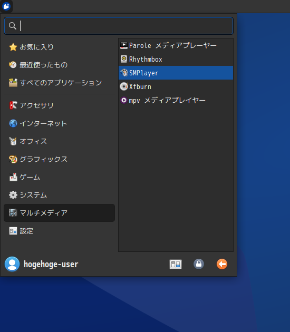Open Rhythmbox music player
The width and height of the screenshot is (290, 332).
coord(176,59)
